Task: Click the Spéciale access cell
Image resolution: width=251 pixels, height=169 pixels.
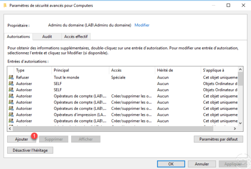Action: 118,77
